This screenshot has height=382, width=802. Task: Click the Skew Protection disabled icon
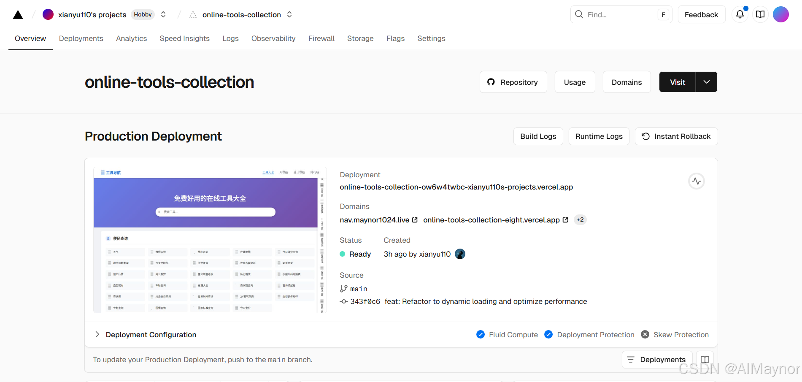point(645,334)
